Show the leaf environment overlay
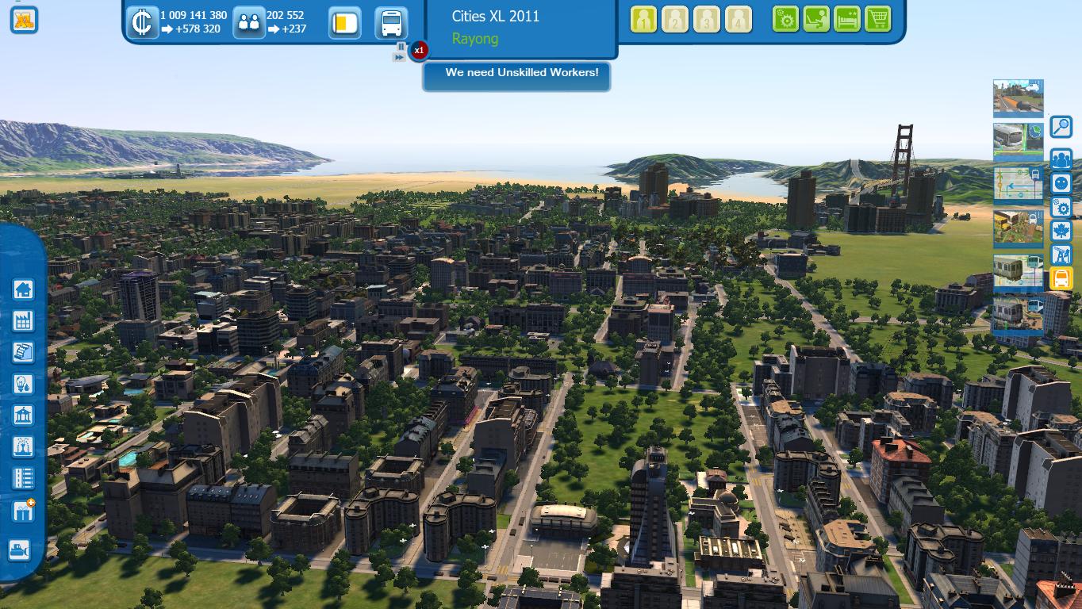The width and height of the screenshot is (1082, 609). click(x=1061, y=231)
